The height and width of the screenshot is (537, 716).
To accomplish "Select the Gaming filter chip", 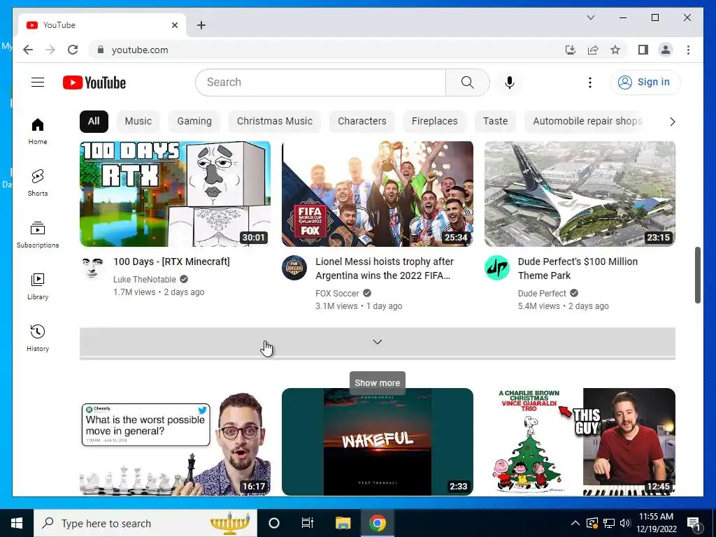I will click(194, 121).
